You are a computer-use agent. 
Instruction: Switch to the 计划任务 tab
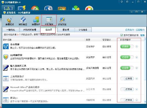coord(83,30)
